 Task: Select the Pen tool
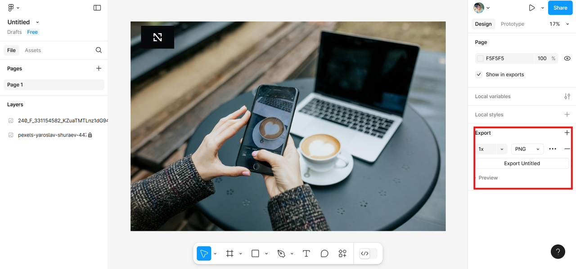[x=281, y=254]
